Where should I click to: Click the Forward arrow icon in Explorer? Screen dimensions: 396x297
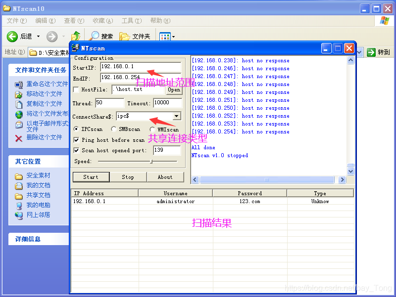click(52, 37)
